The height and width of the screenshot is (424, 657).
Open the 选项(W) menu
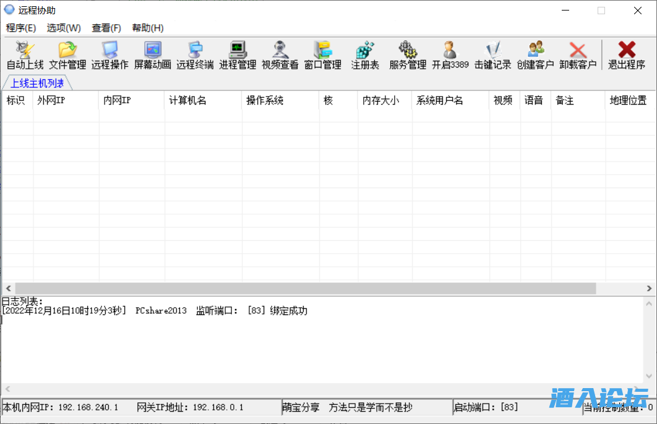pos(63,28)
